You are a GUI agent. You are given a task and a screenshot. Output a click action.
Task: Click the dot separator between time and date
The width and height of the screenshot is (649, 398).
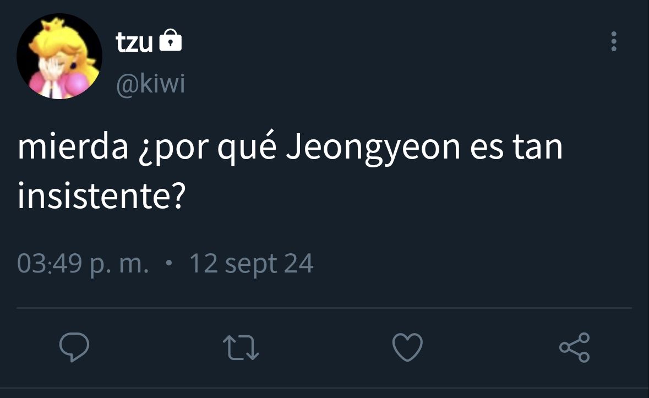pyautogui.click(x=168, y=263)
